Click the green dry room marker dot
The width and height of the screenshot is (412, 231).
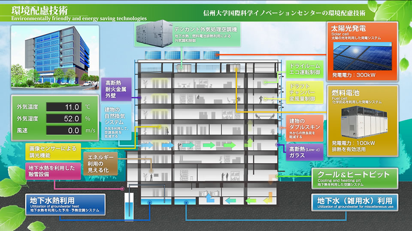tap(265, 82)
